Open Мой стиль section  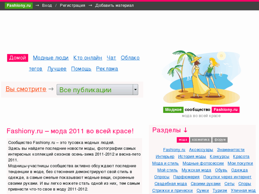click(x=167, y=170)
